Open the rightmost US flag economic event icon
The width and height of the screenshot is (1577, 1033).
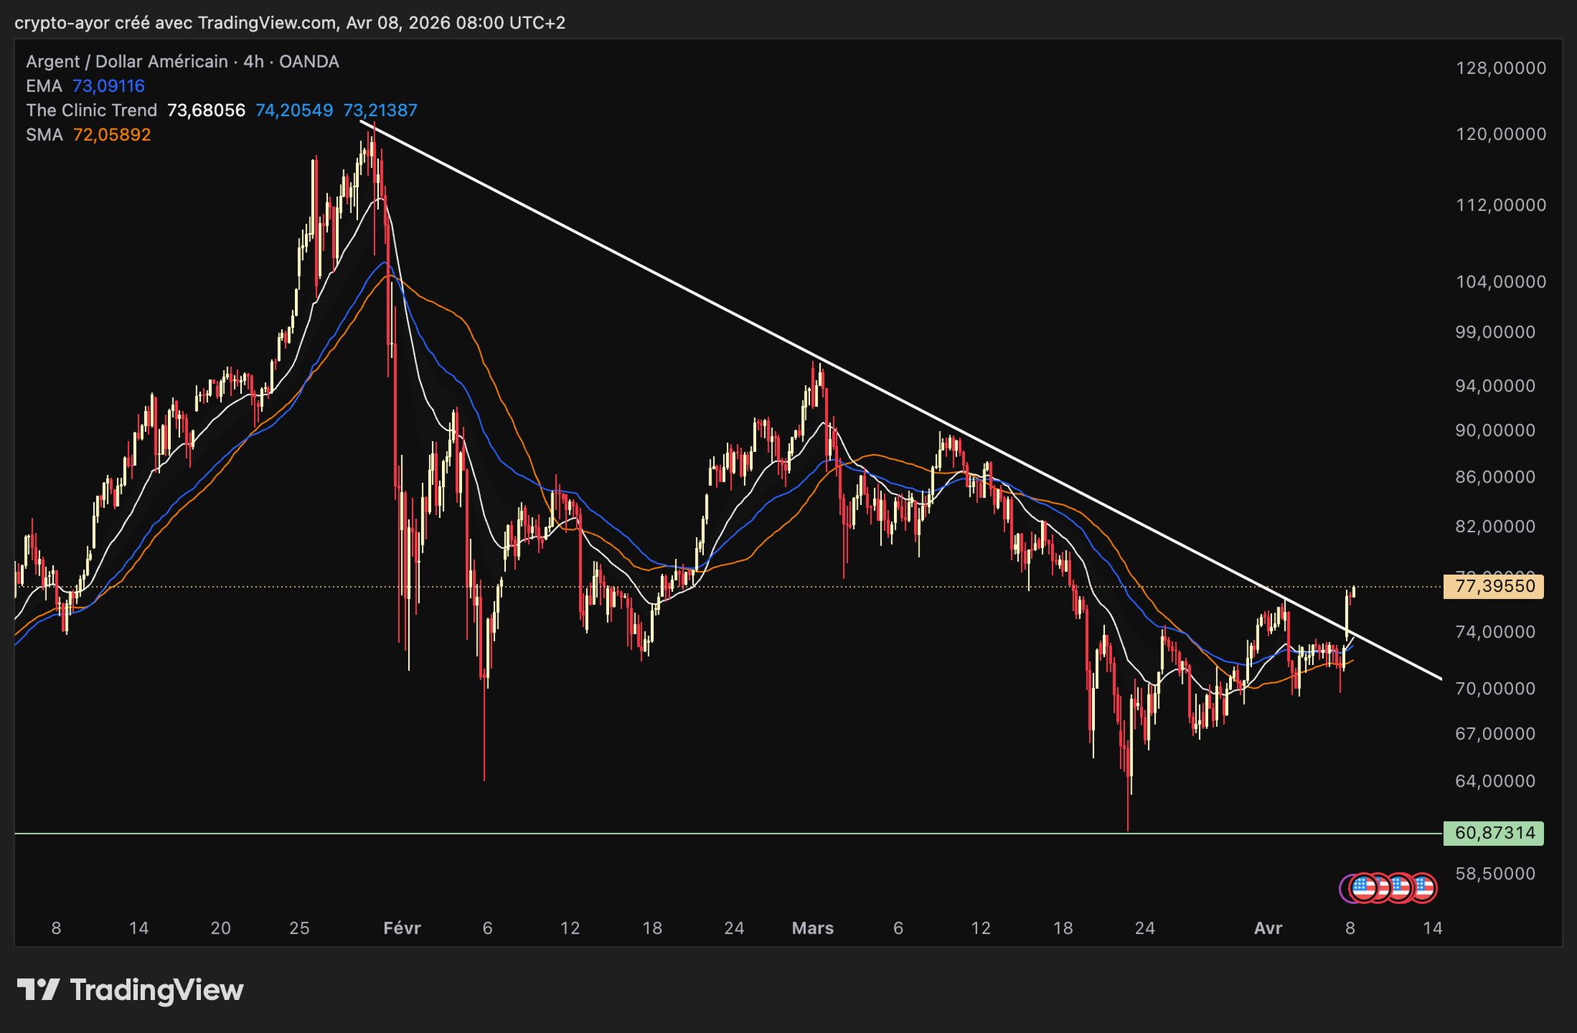(x=1423, y=888)
